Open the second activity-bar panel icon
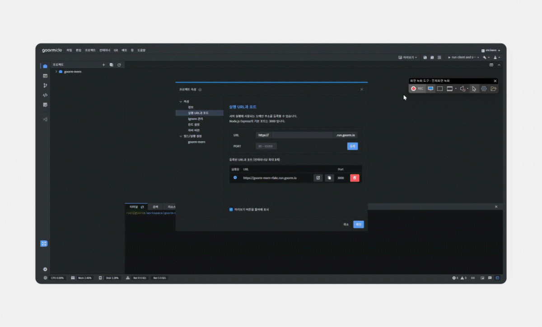Viewport: 542px width, 327px height. coord(45,76)
